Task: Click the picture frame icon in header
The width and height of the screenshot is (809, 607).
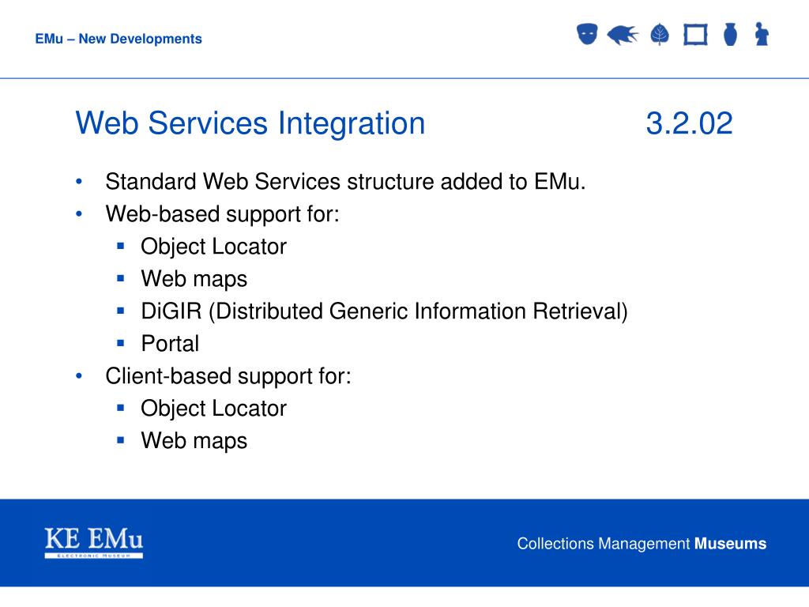Action: [695, 35]
